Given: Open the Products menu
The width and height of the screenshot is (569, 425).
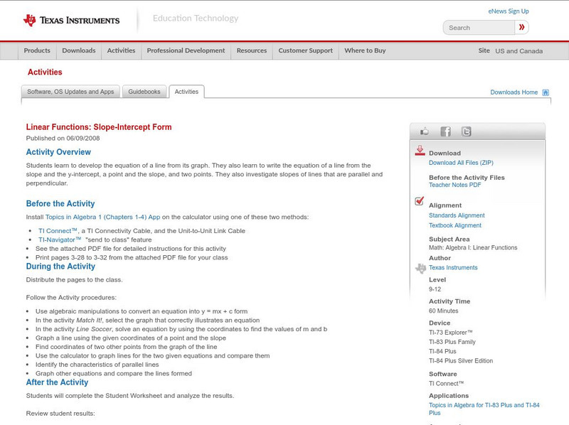Looking at the screenshot, I should [x=37, y=50].
